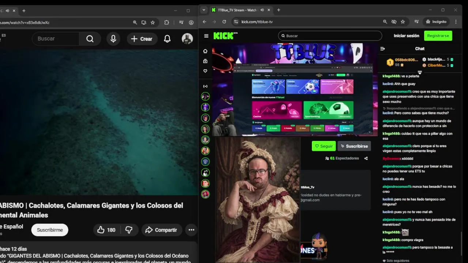Viewport: 468px width, 263px height.
Task: Click the Incógnito indicator button
Action: click(436, 22)
